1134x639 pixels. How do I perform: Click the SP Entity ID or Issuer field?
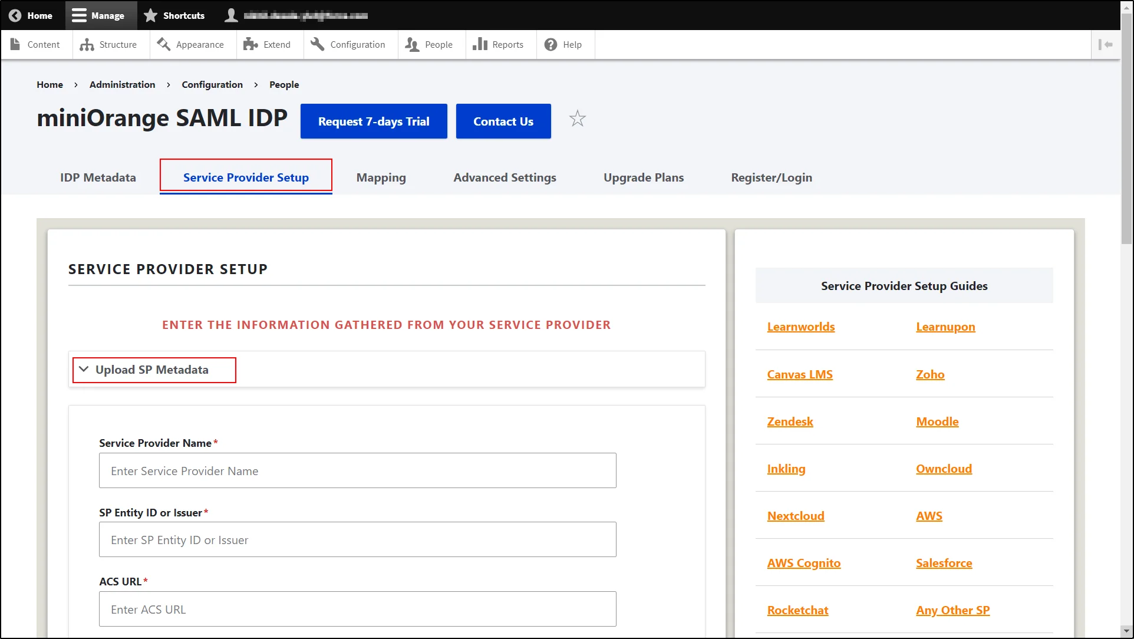point(358,539)
